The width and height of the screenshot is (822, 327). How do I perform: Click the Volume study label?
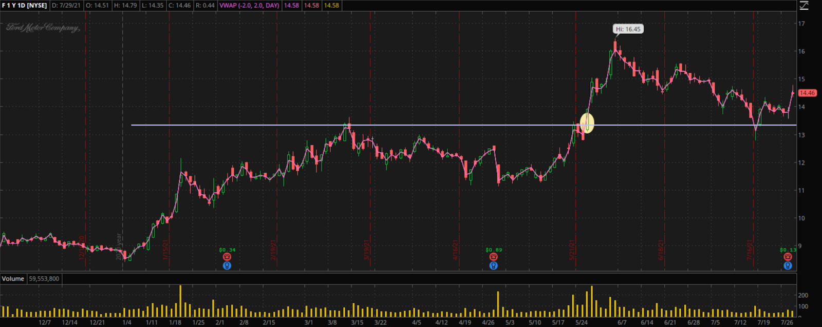(x=13, y=279)
